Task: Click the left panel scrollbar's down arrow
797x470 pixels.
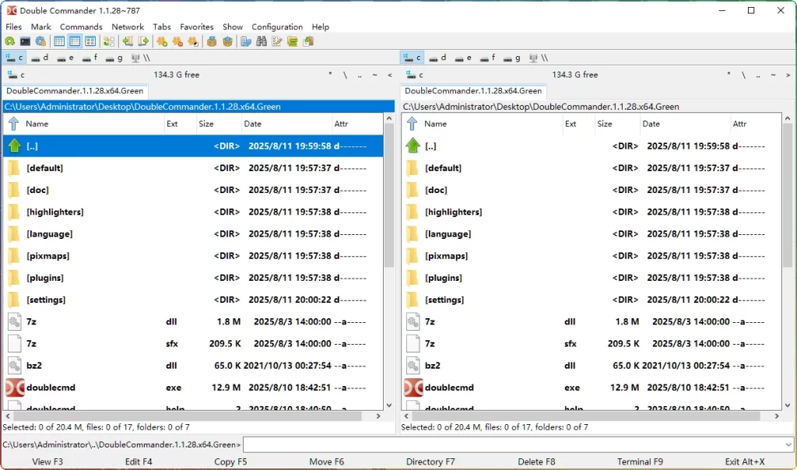Action: 389,405
